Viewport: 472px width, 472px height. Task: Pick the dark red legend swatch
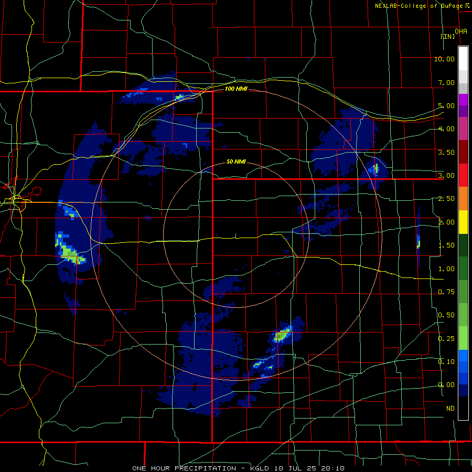pyautogui.click(x=463, y=152)
